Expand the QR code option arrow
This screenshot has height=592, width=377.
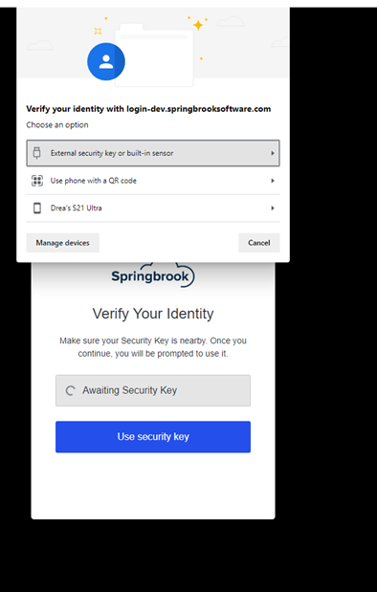(273, 181)
